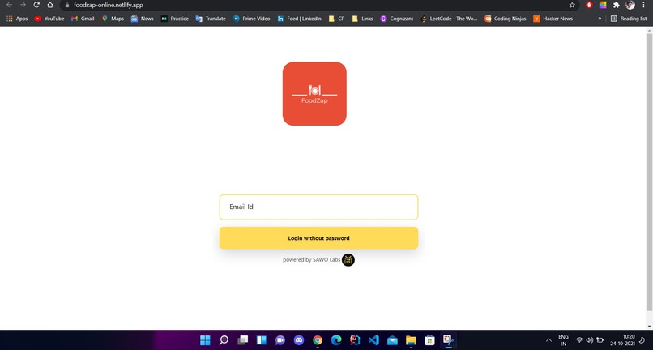
Task: Open the Feed | LinkedIn bookmark
Action: (300, 19)
